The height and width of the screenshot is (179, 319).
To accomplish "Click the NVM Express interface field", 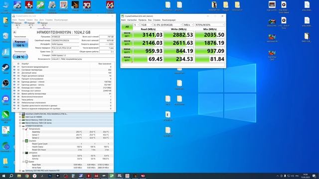I will (x=65, y=44).
